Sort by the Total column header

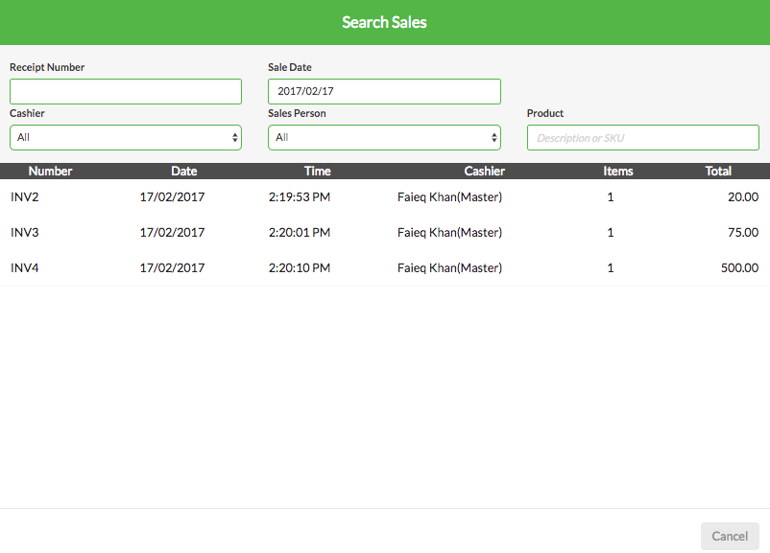click(718, 172)
